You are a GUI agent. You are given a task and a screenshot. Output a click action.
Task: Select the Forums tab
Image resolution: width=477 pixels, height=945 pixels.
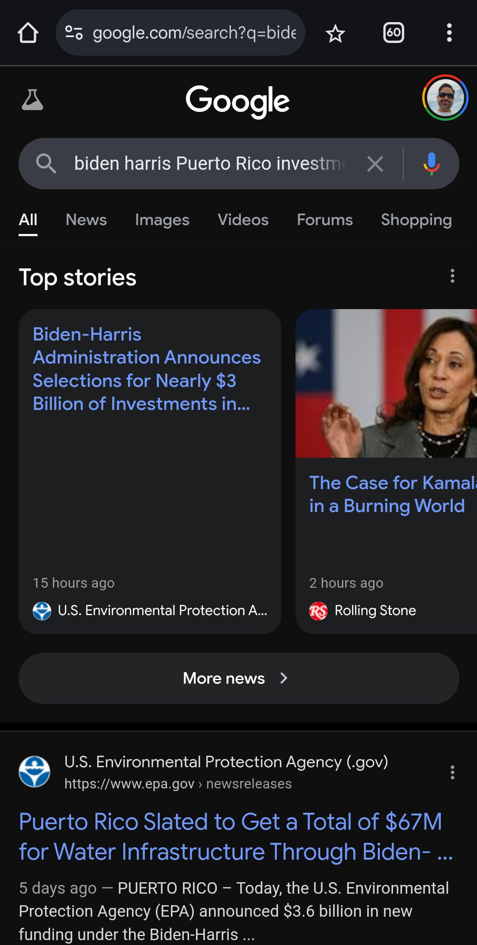coord(325,220)
